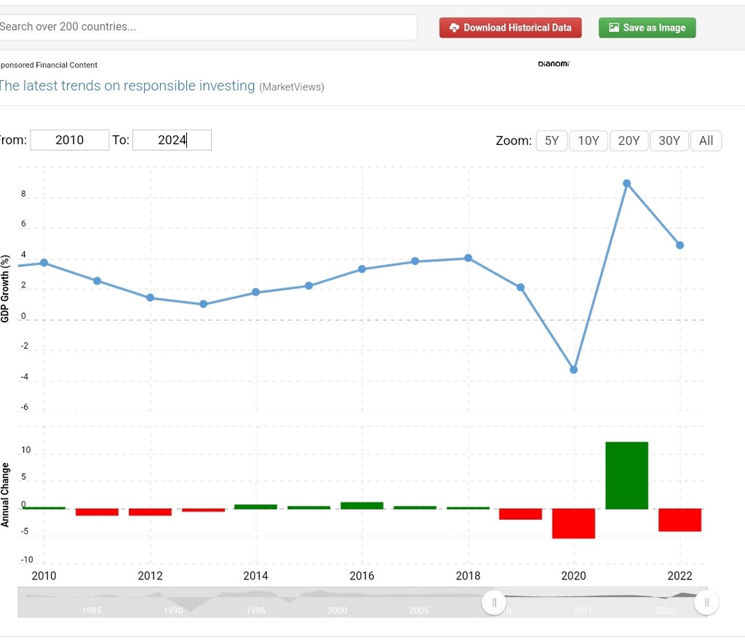Select the 2010 GDP growth data point

tap(44, 263)
